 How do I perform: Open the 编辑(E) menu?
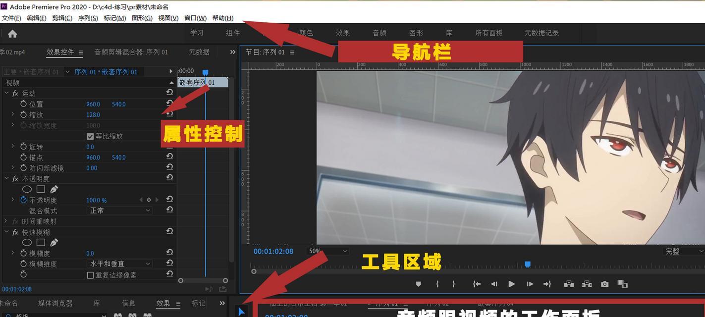pos(37,18)
